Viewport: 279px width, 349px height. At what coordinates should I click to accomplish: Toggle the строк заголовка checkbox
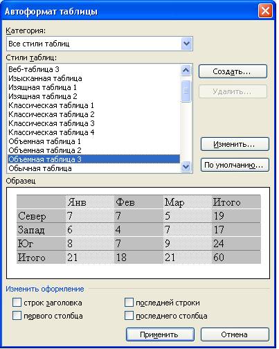[17, 302]
